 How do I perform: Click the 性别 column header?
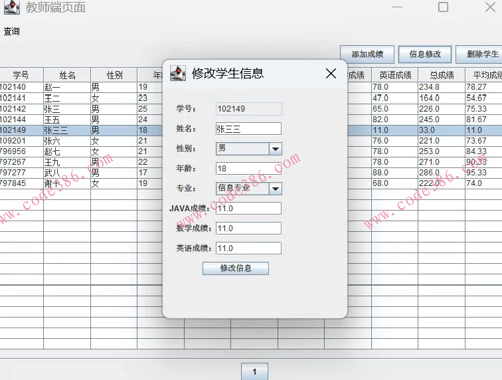click(x=114, y=75)
